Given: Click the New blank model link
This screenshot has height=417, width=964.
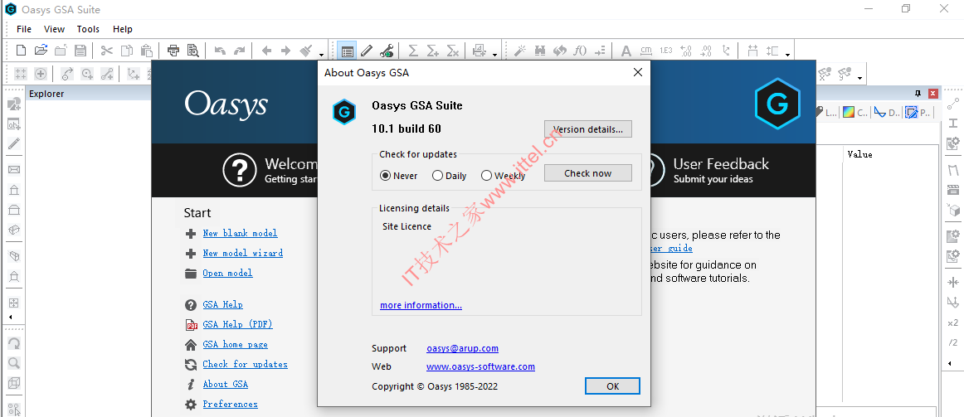Looking at the screenshot, I should point(240,234).
